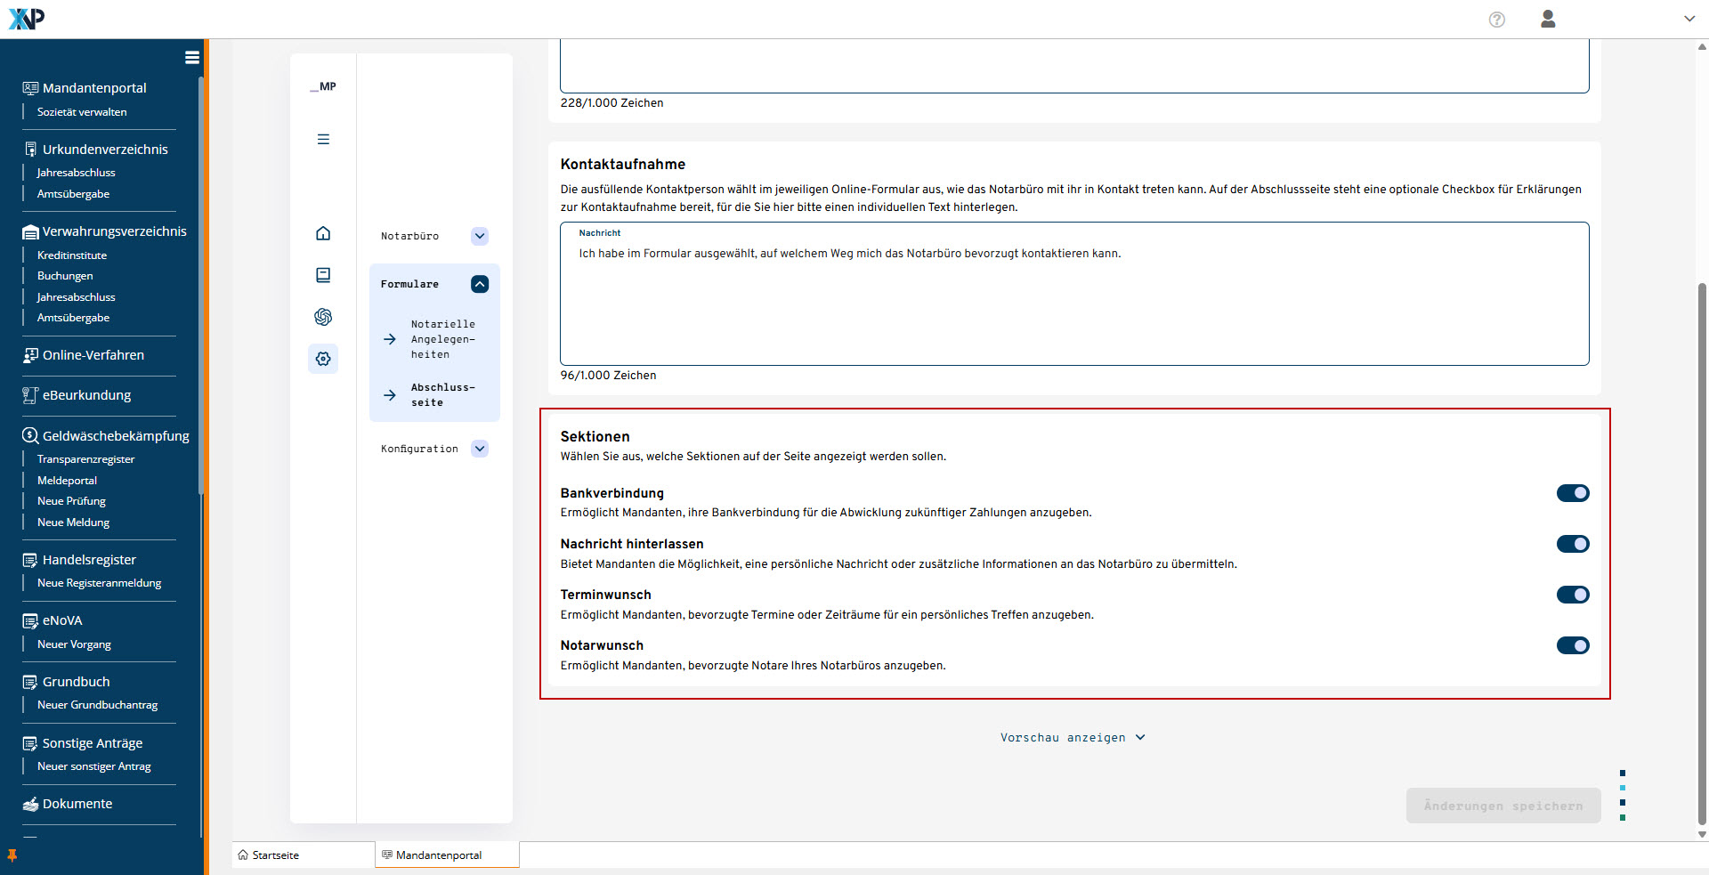Toggle the Bankverbindung section switch

point(1573,493)
